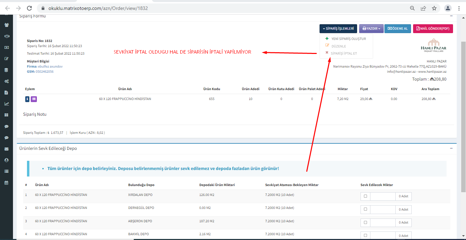Reload the page with browser refresh icon

[29, 8]
